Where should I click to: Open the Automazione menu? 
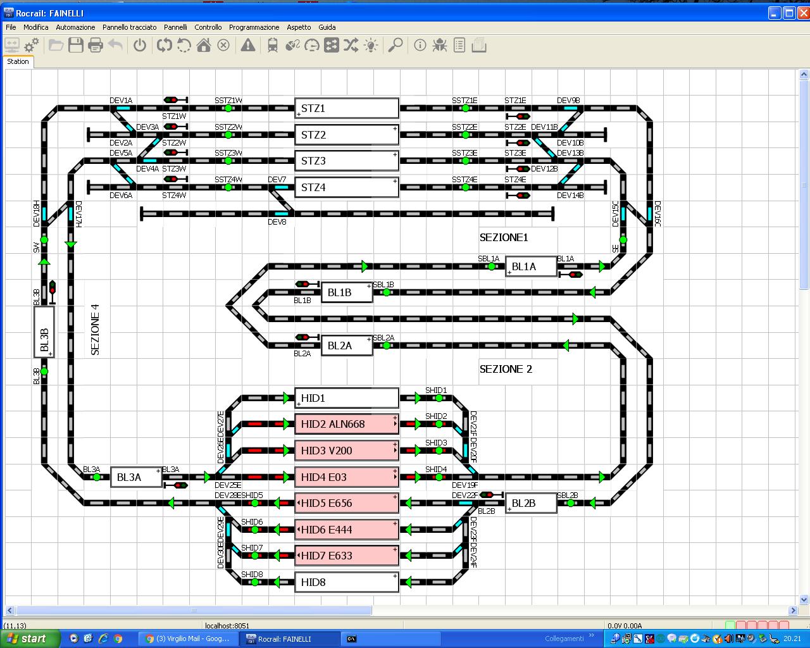(x=75, y=27)
